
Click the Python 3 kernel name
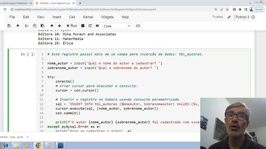(x=242, y=17)
